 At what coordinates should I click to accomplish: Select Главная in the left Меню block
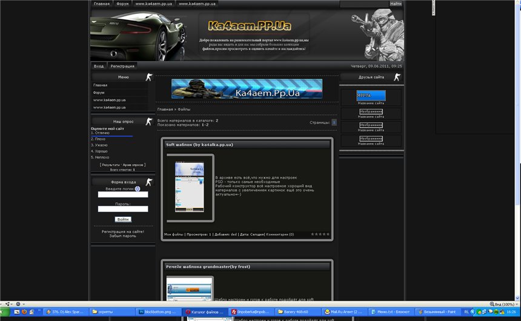tap(101, 85)
